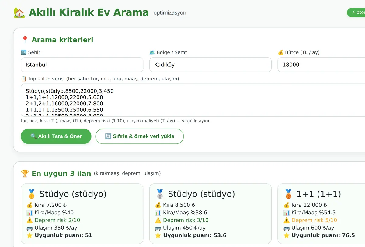365x247 pixels.
Task: Click the clipboard icon beside Toplu ilan verisi
Action: click(24, 79)
